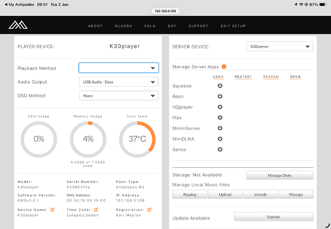Tap back to My Antipodes app
Viewport: 331px width, 229px height.
pyautogui.click(x=19, y=4)
